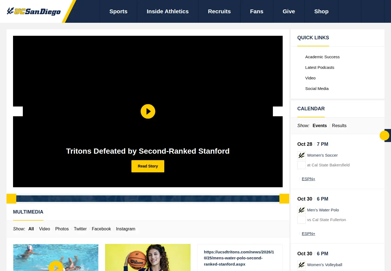391x271 pixels.
Task: Click Cal State Bakersfield opponent logo
Action: pyautogui.click(x=301, y=165)
